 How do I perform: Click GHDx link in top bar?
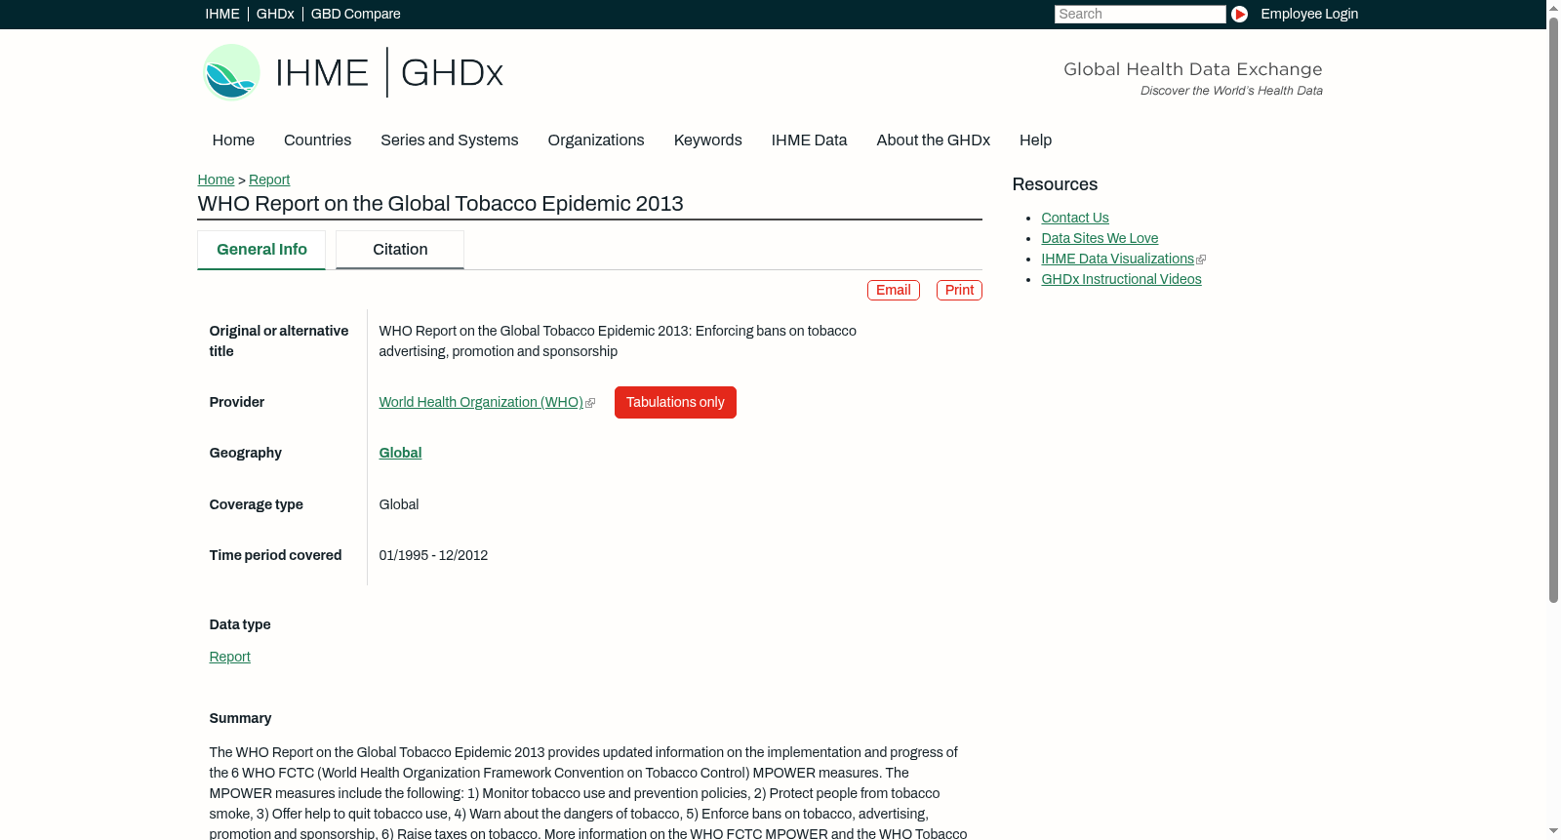click(x=275, y=14)
